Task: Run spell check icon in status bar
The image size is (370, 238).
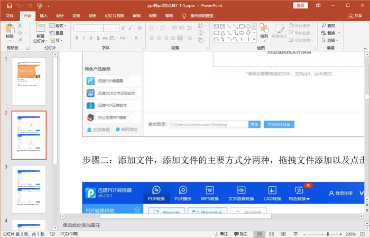Action: pos(53,234)
